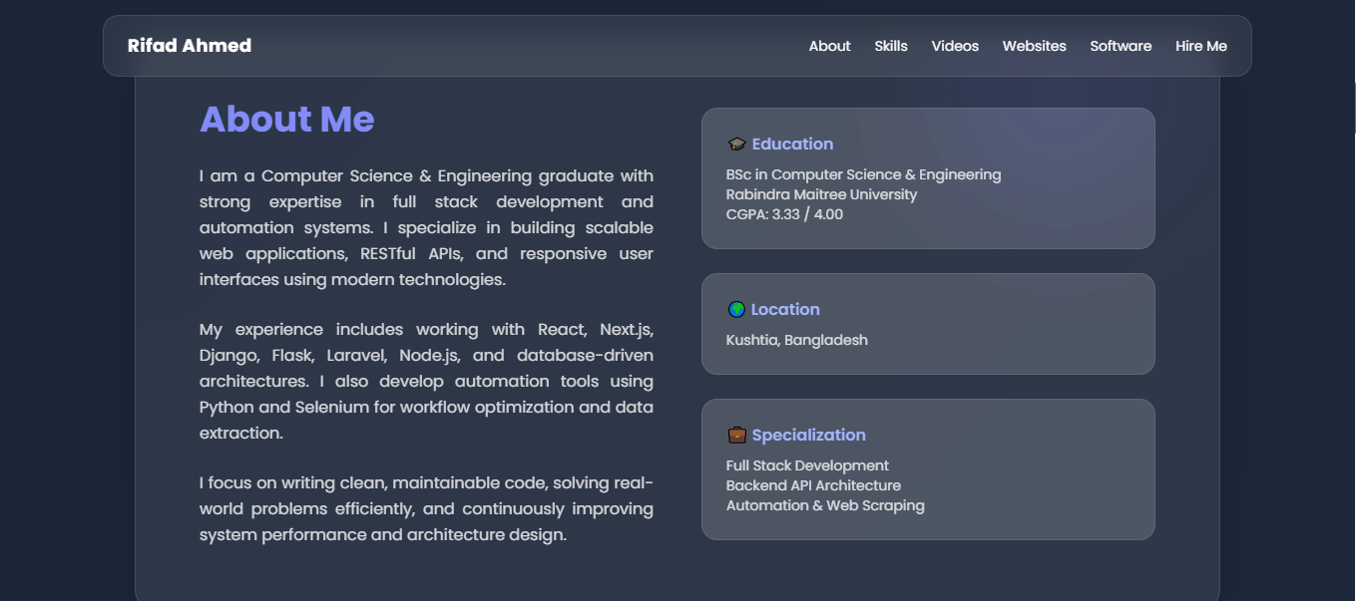Click the Backend API Architecture line
The width and height of the screenshot is (1356, 601).
coord(813,485)
